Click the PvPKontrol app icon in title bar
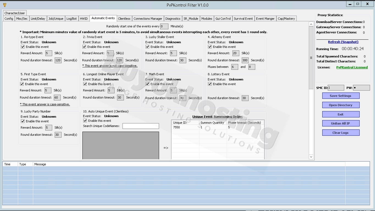The image size is (375, 211). [5, 5]
